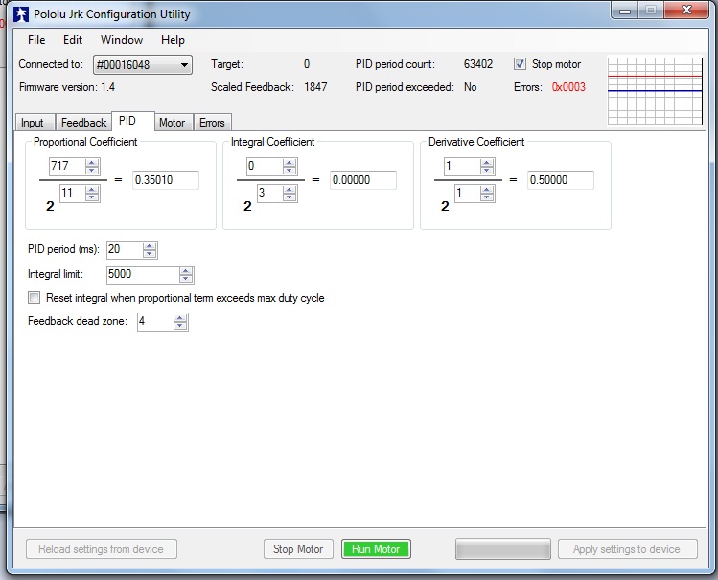
Task: Increase the derivative exponent value
Action: (x=487, y=190)
